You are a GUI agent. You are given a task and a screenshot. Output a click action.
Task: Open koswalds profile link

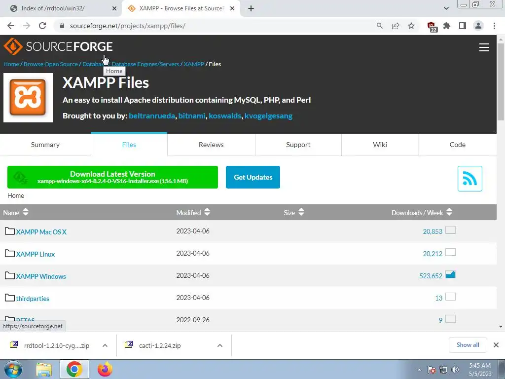tap(225, 115)
